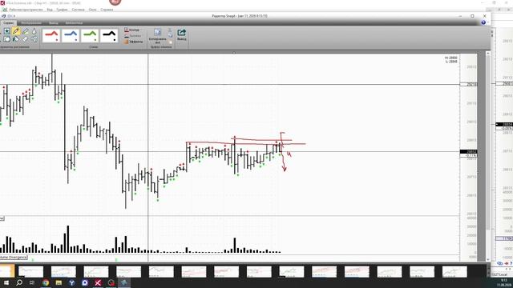Select the Eraser tool
This screenshot has width=513, height=288.
[x=25, y=39]
